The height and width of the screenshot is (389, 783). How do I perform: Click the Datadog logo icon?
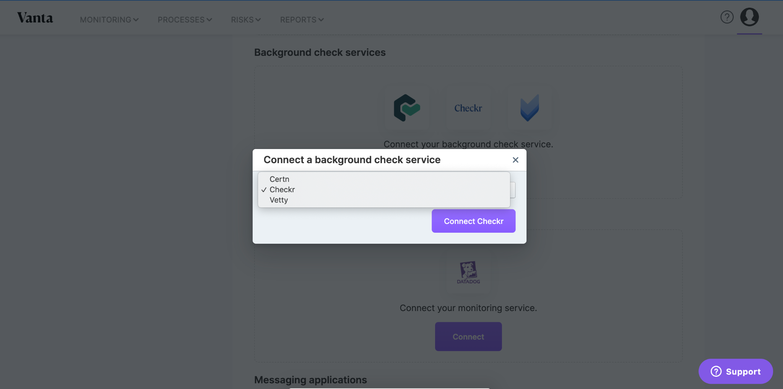click(x=468, y=272)
